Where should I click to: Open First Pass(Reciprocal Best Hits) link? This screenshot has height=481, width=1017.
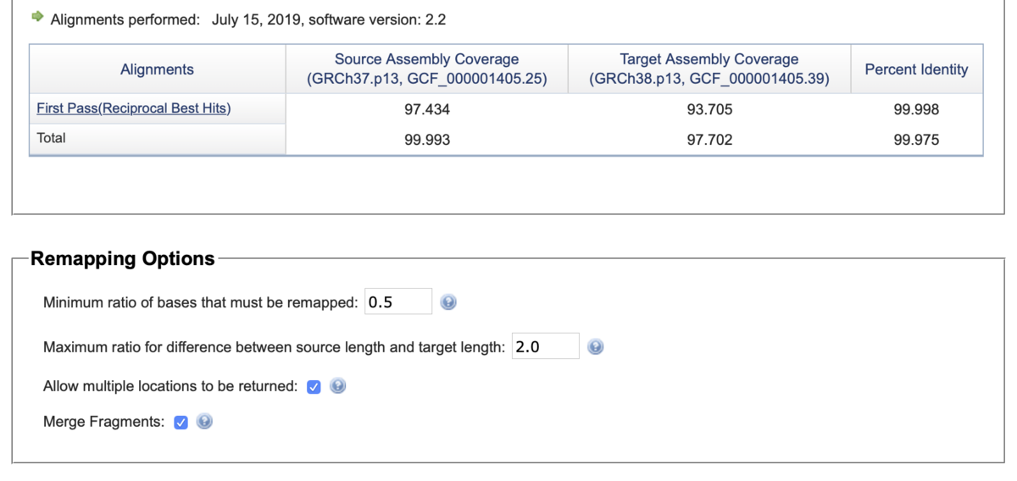pos(134,108)
